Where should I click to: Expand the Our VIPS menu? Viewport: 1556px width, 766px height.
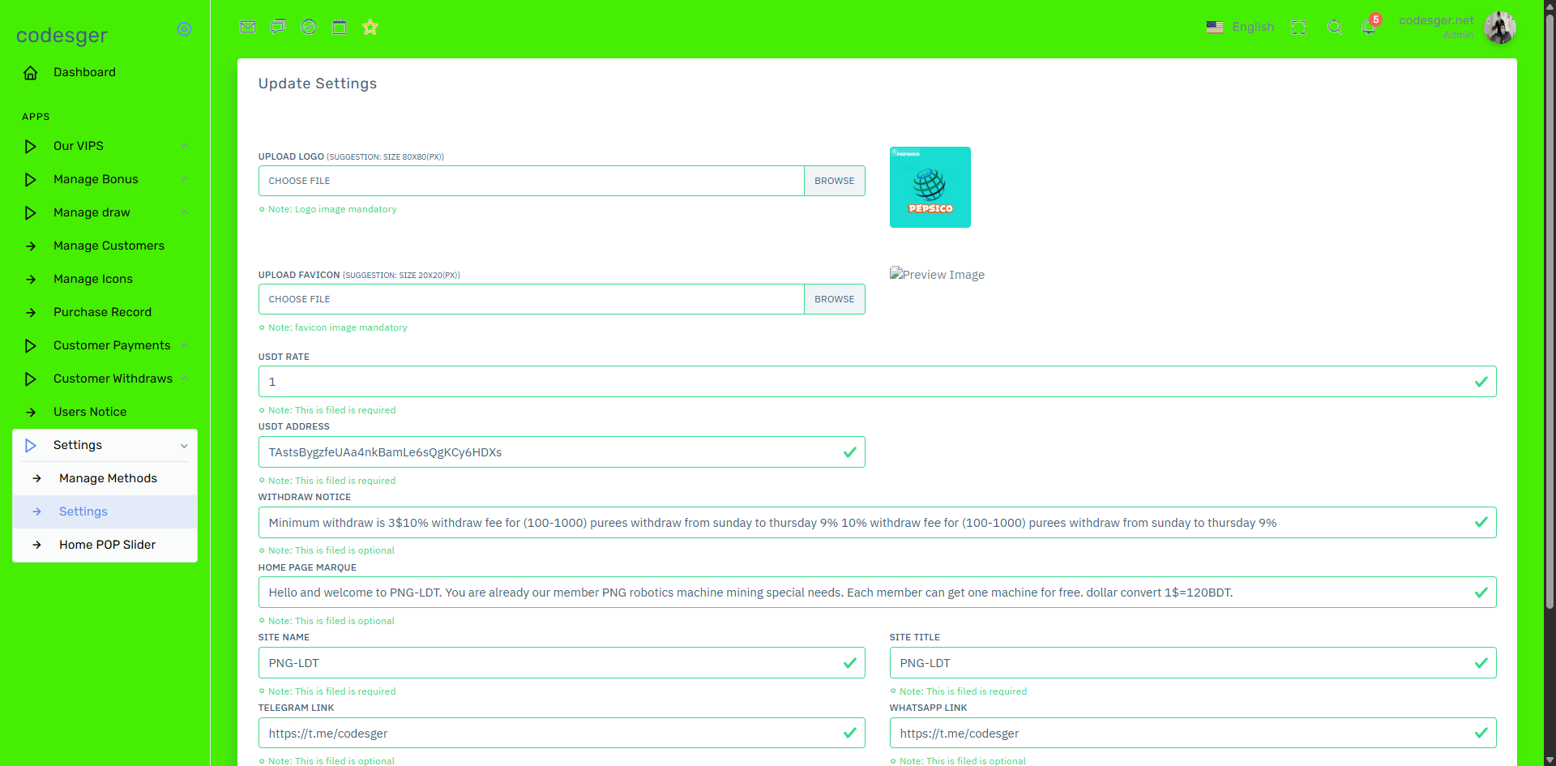pyautogui.click(x=105, y=146)
